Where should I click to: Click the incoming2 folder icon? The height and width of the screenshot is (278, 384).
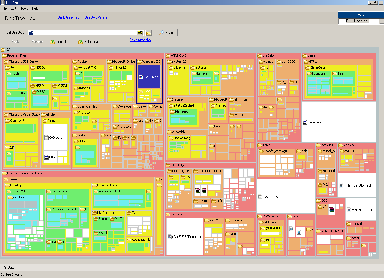(169, 165)
